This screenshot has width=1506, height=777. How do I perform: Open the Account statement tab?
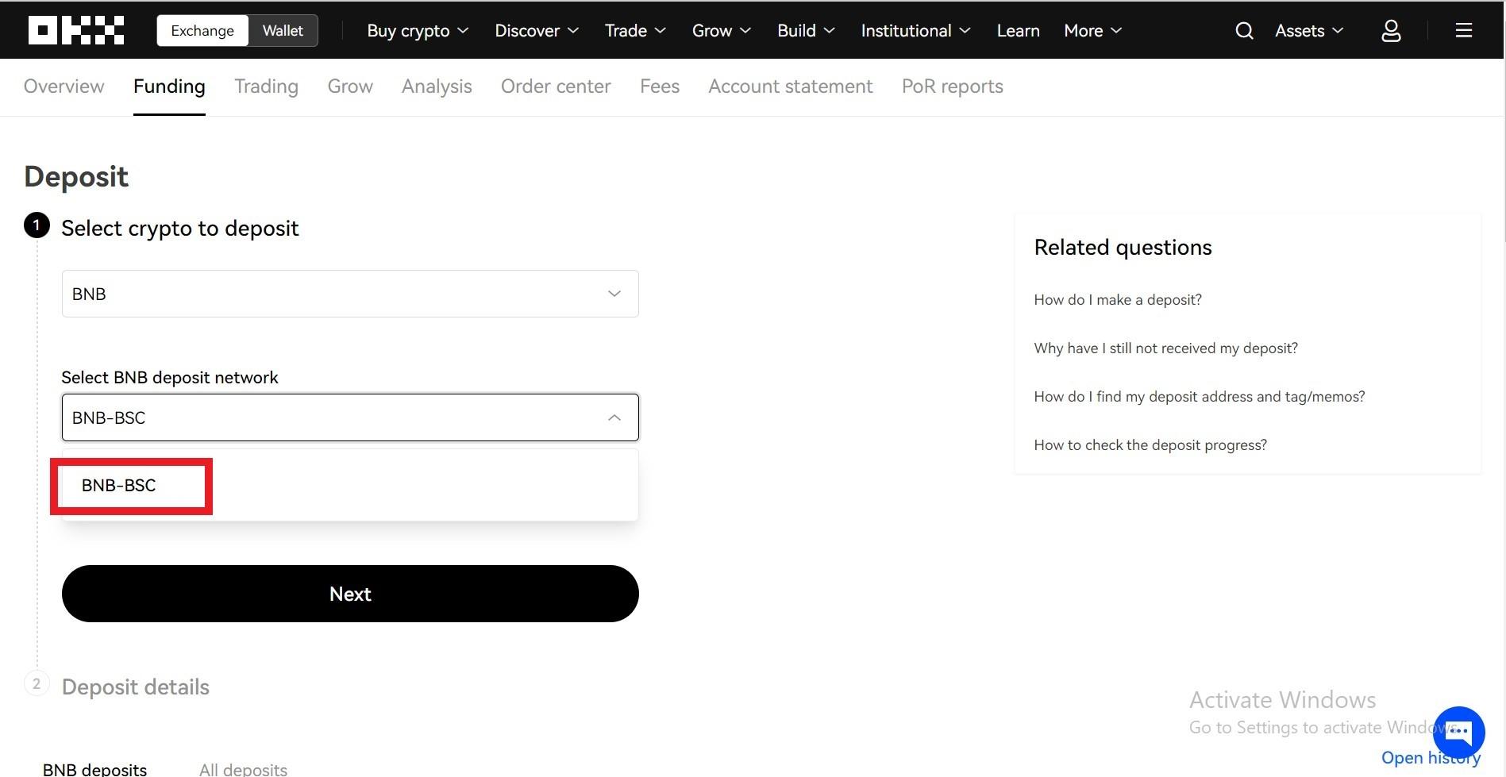click(x=790, y=86)
